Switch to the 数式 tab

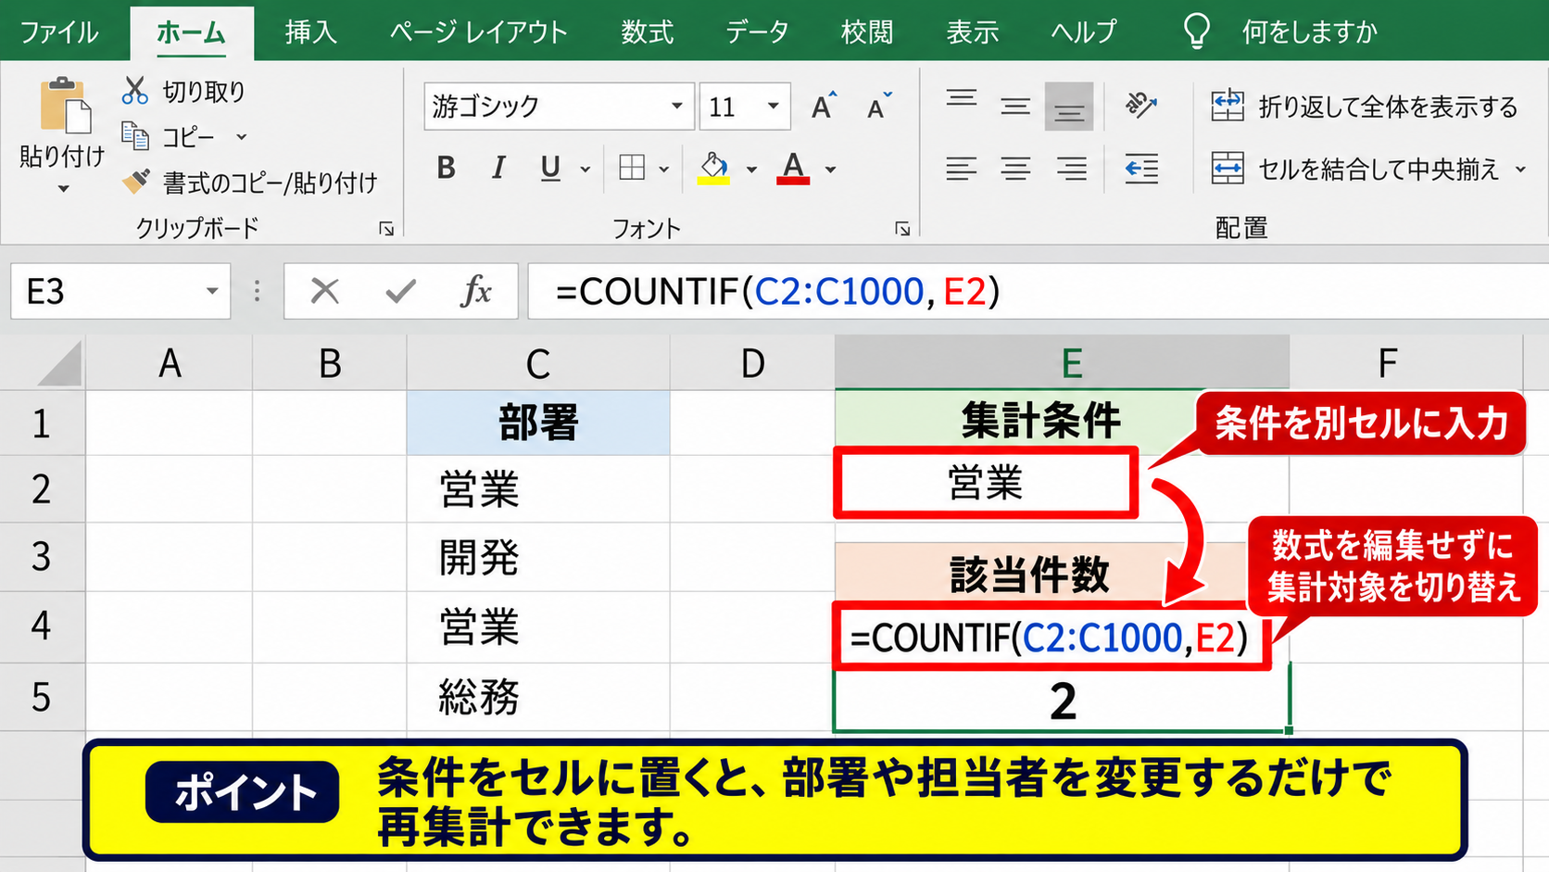coord(647,32)
